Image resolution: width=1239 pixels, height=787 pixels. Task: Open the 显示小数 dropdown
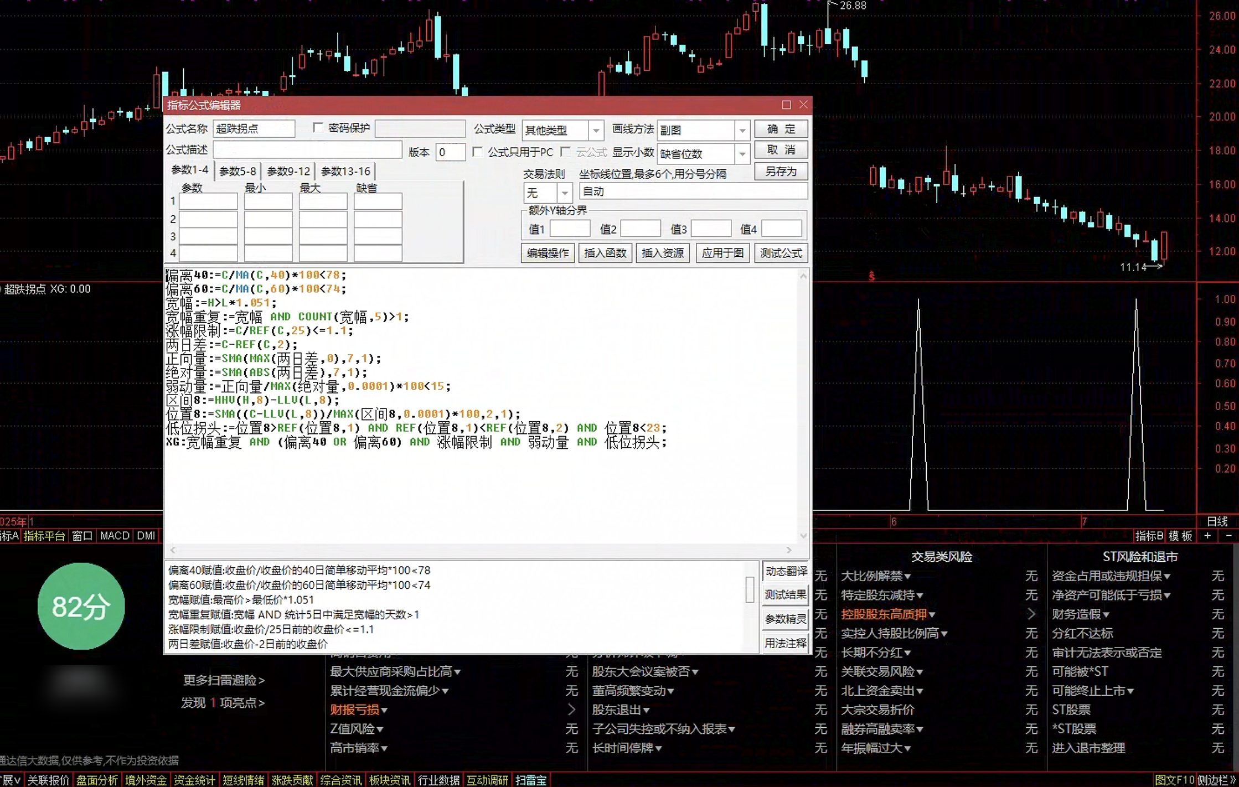pyautogui.click(x=742, y=153)
